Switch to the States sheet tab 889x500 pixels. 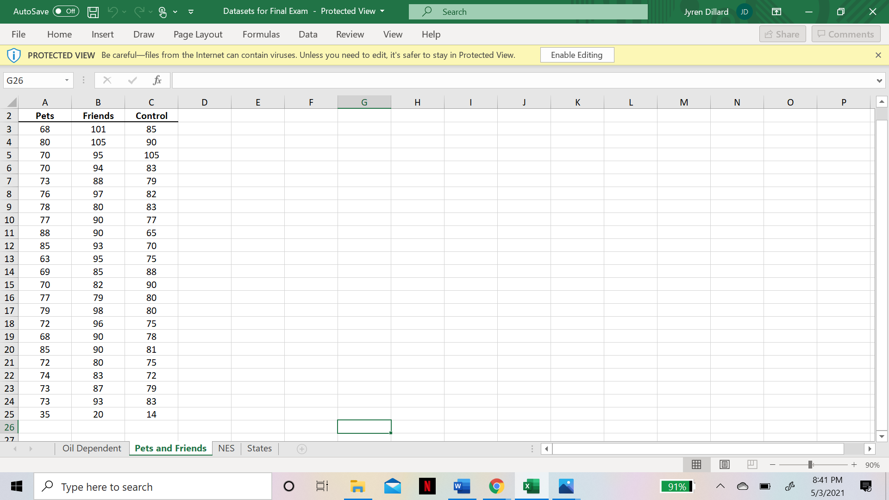[x=259, y=448]
